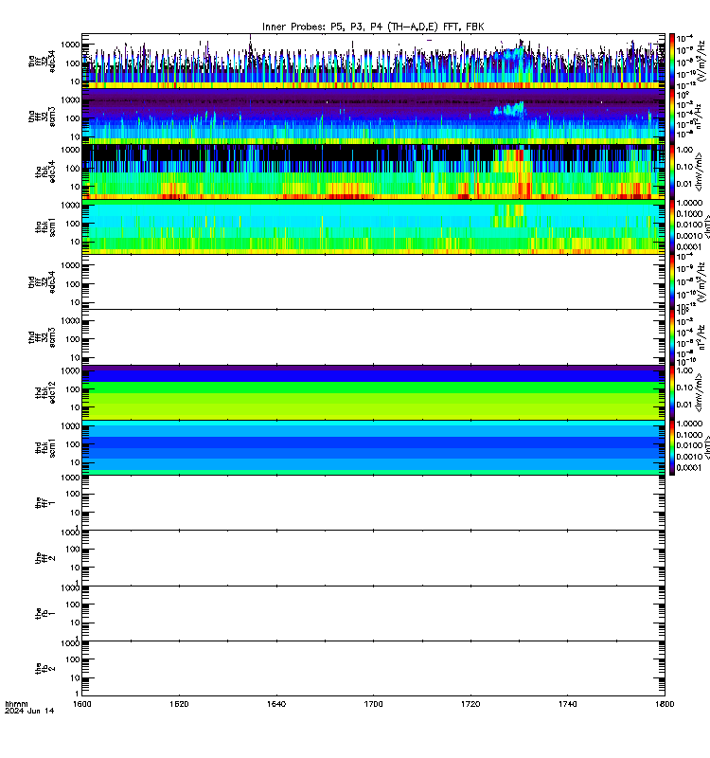The width and height of the screenshot is (710, 758).
Task: Click the '<|mV/m|>' unit label beside tha fbk edc34
Action: tap(700, 172)
